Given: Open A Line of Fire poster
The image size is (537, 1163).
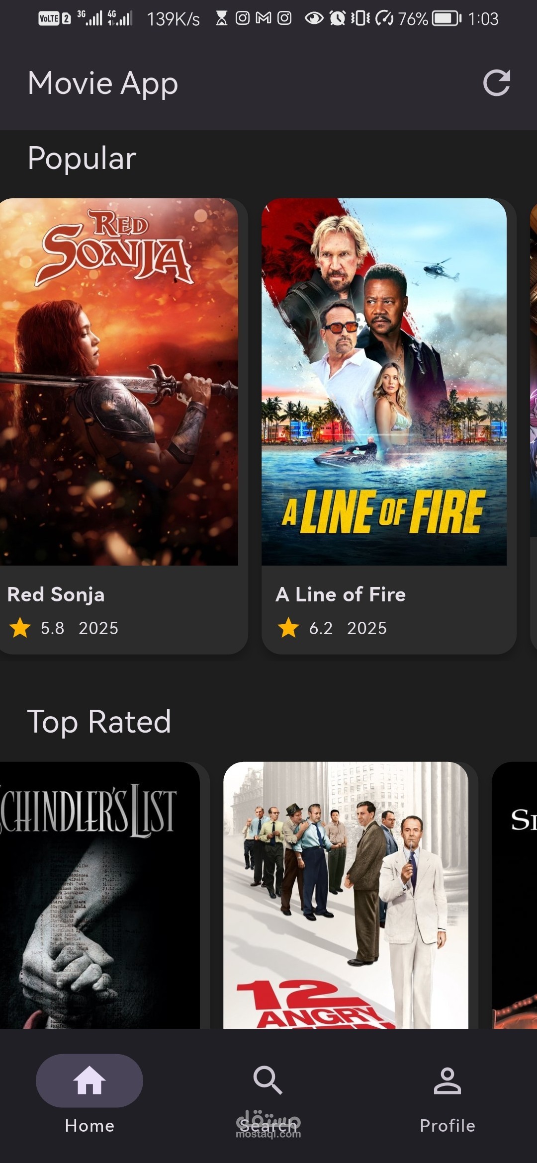Looking at the screenshot, I should point(384,382).
